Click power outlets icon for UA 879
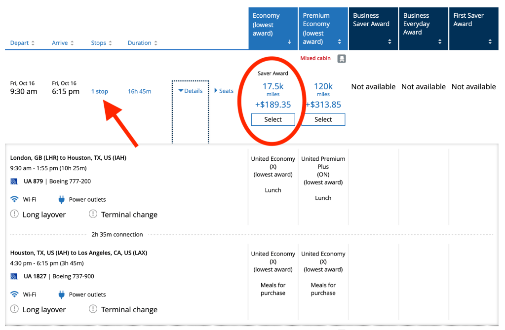The image size is (505, 330). 62,199
